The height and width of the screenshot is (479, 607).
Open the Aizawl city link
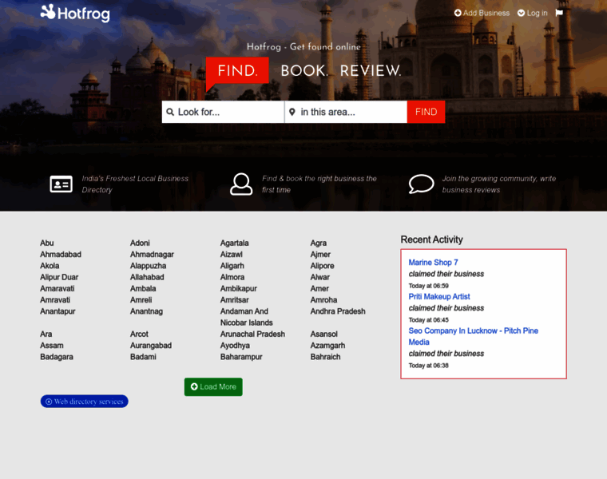pos(231,254)
